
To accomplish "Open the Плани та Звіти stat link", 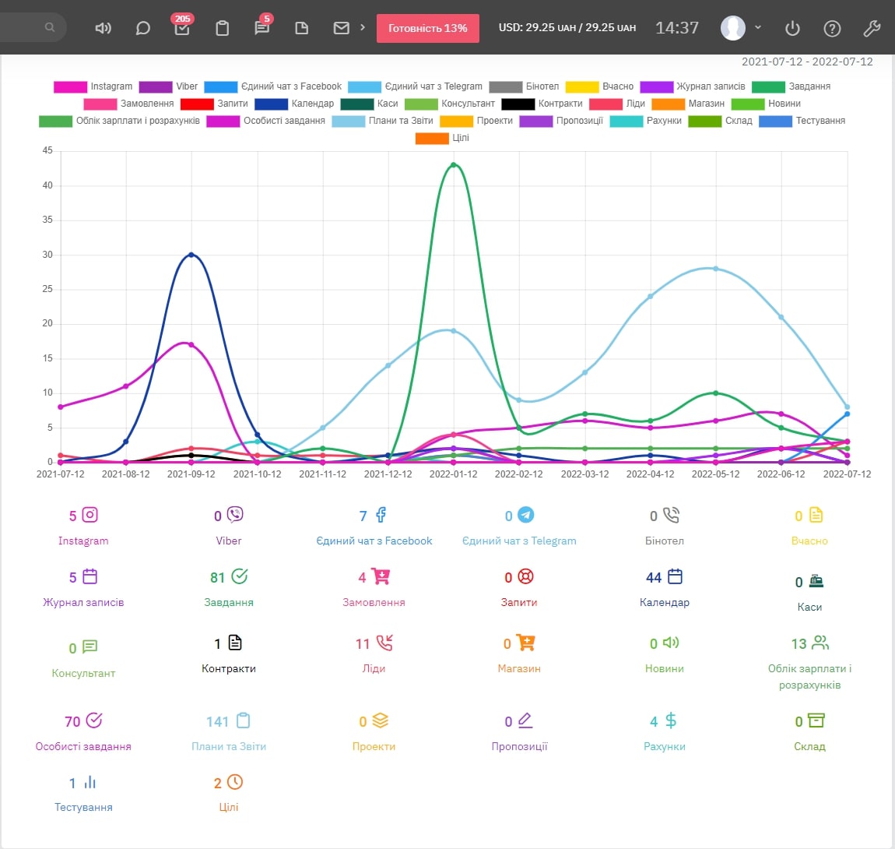I will pyautogui.click(x=229, y=746).
